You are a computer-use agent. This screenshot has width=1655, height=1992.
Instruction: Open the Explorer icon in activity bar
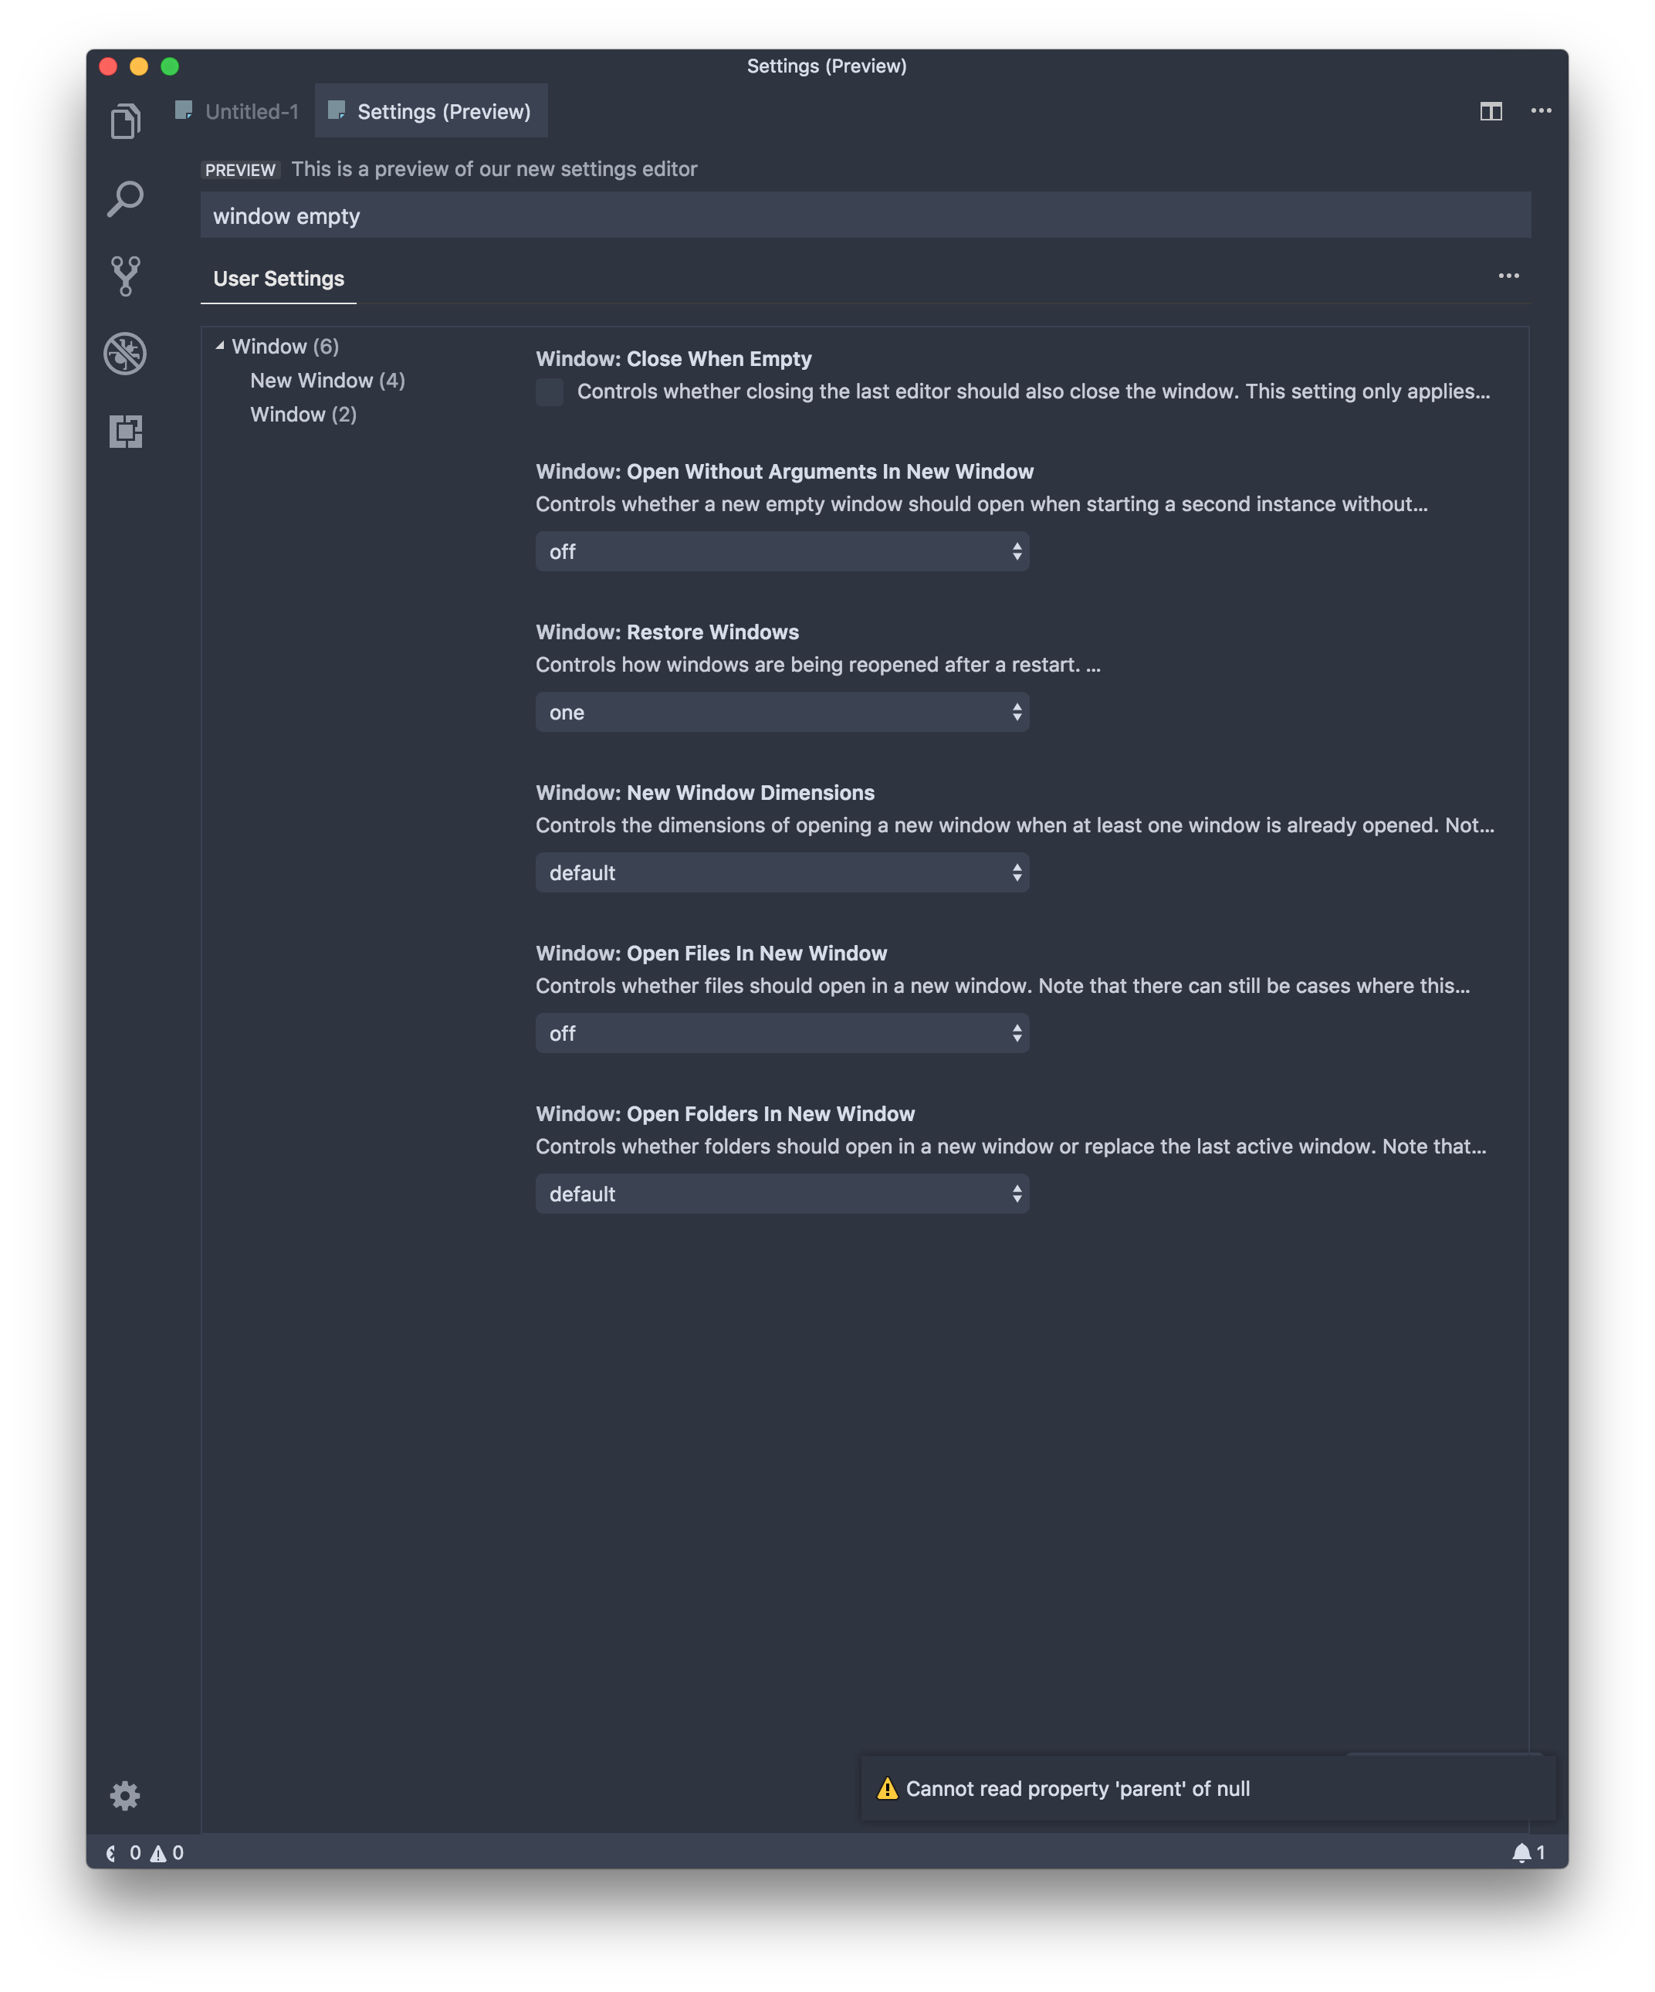126,119
